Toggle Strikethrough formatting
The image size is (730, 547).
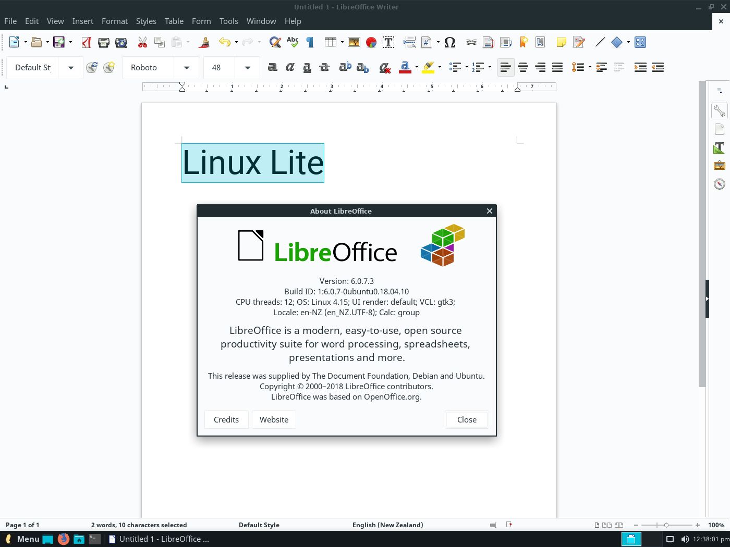pos(324,67)
